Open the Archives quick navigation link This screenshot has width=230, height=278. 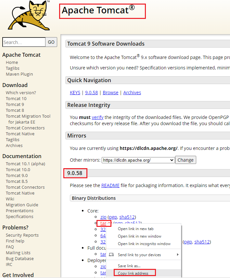pyautogui.click(x=132, y=93)
